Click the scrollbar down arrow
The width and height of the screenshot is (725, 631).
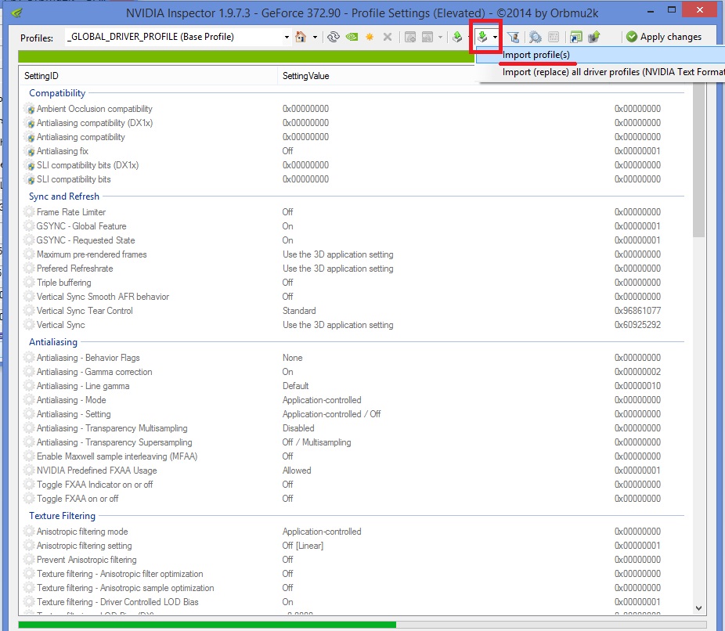(698, 608)
